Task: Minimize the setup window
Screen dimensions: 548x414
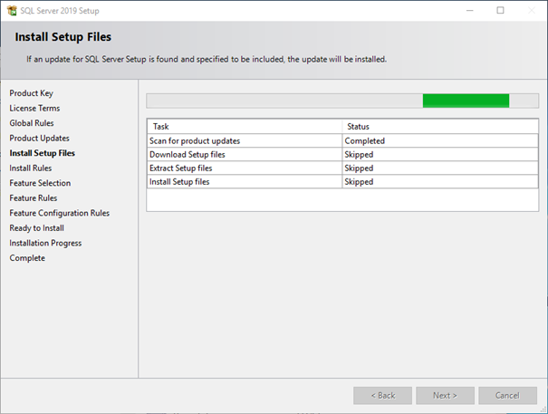Action: (x=470, y=11)
